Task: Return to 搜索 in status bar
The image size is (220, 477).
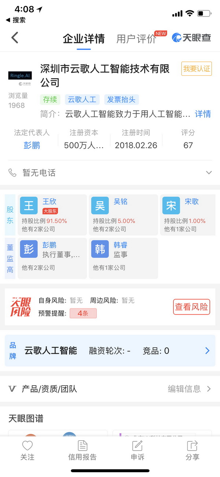Action: (x=16, y=20)
